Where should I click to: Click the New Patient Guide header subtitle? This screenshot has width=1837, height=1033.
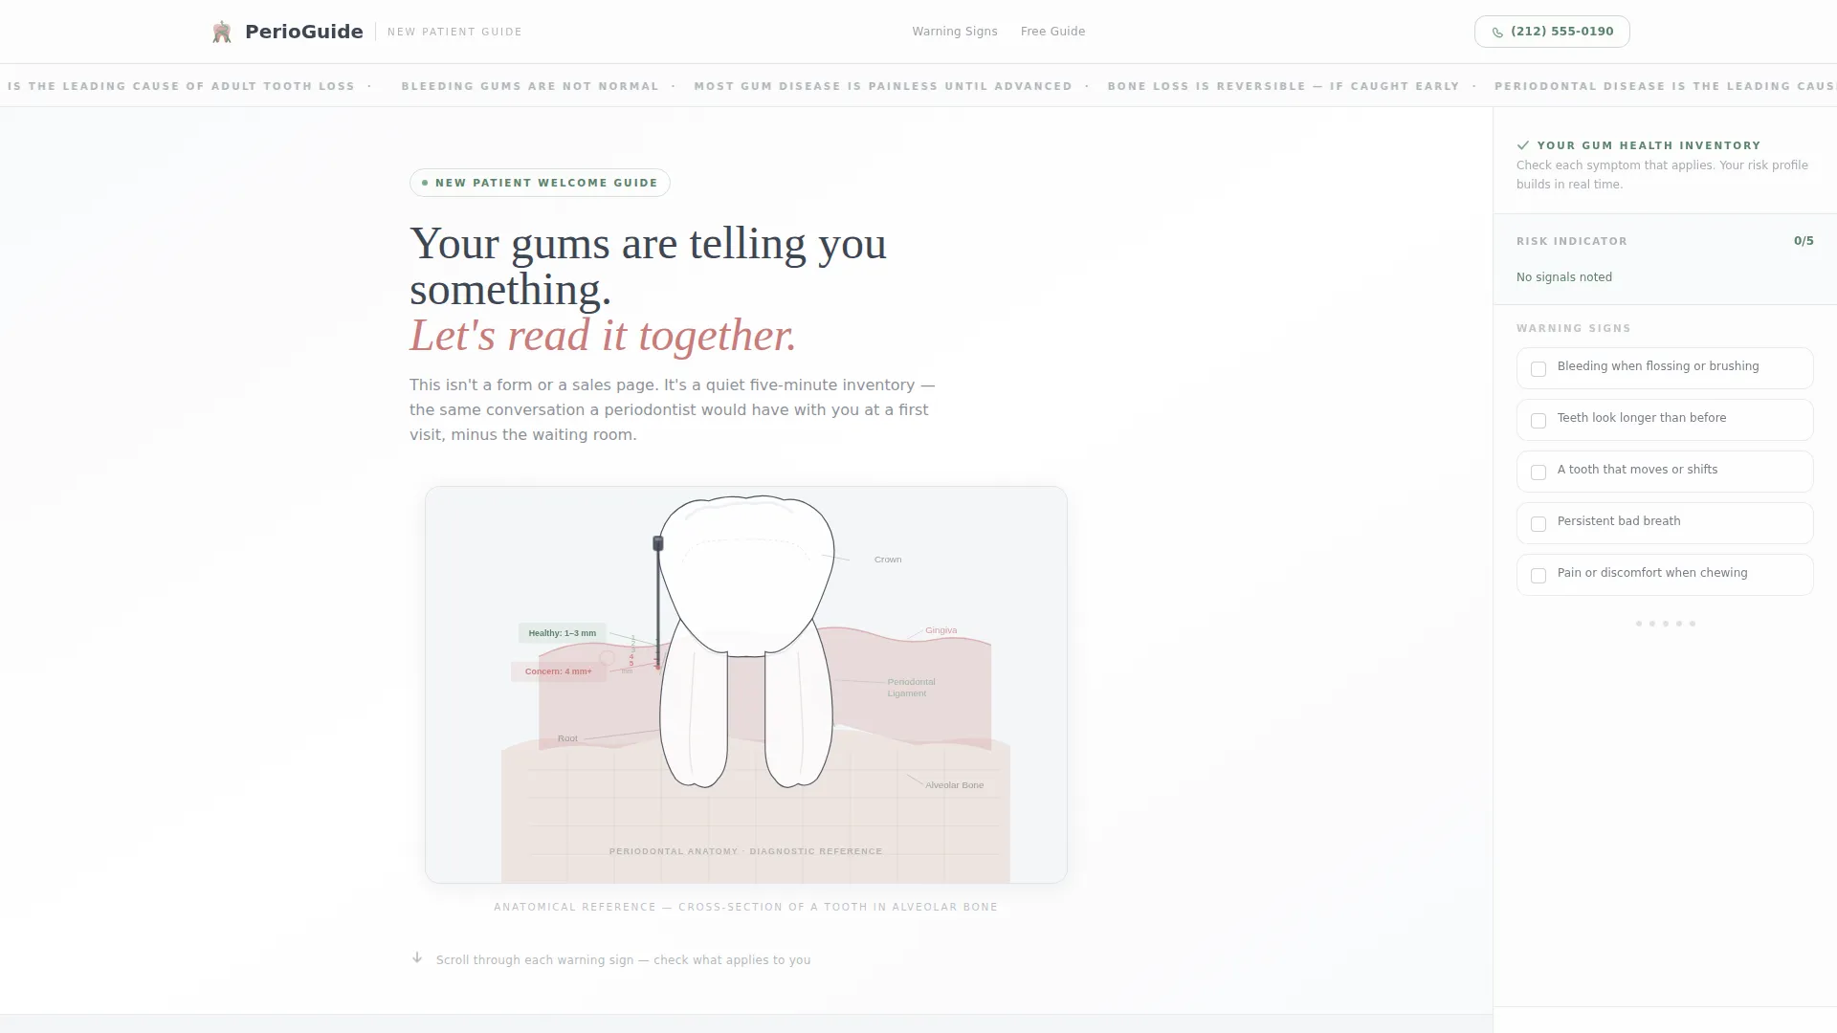pyautogui.click(x=454, y=32)
